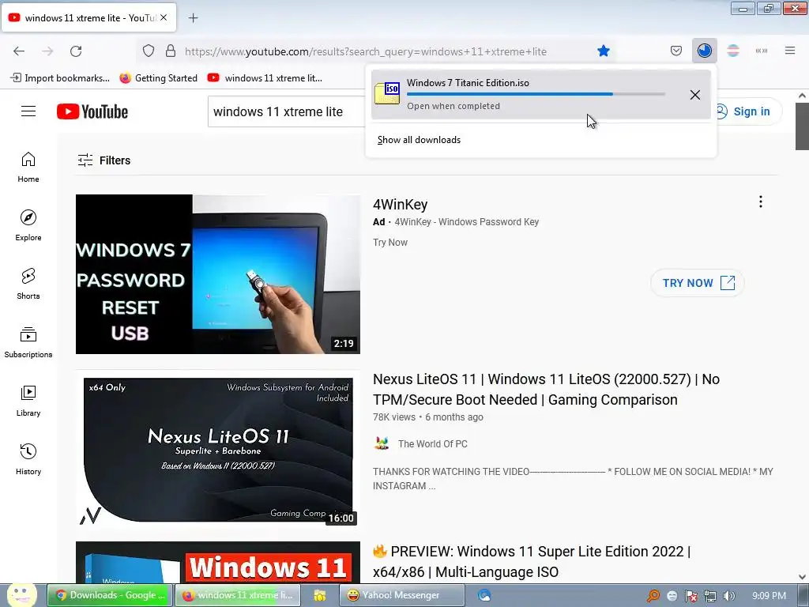Viewport: 809px width, 607px height.
Task: Open Library in the sidebar
Action: point(28,401)
